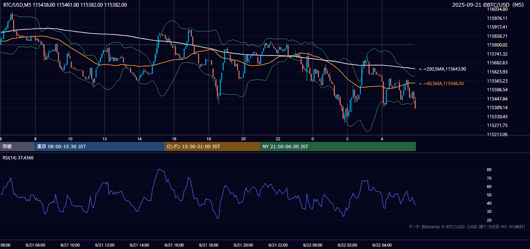Click the 9/22 04:00 time label
530x249 pixels.
coord(382,245)
